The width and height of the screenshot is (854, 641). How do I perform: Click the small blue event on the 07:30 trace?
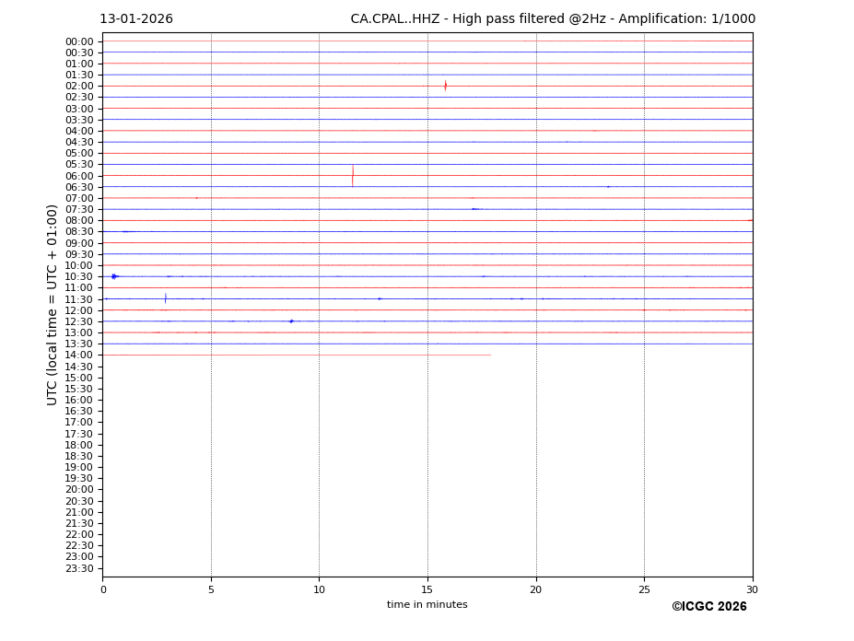coord(474,209)
